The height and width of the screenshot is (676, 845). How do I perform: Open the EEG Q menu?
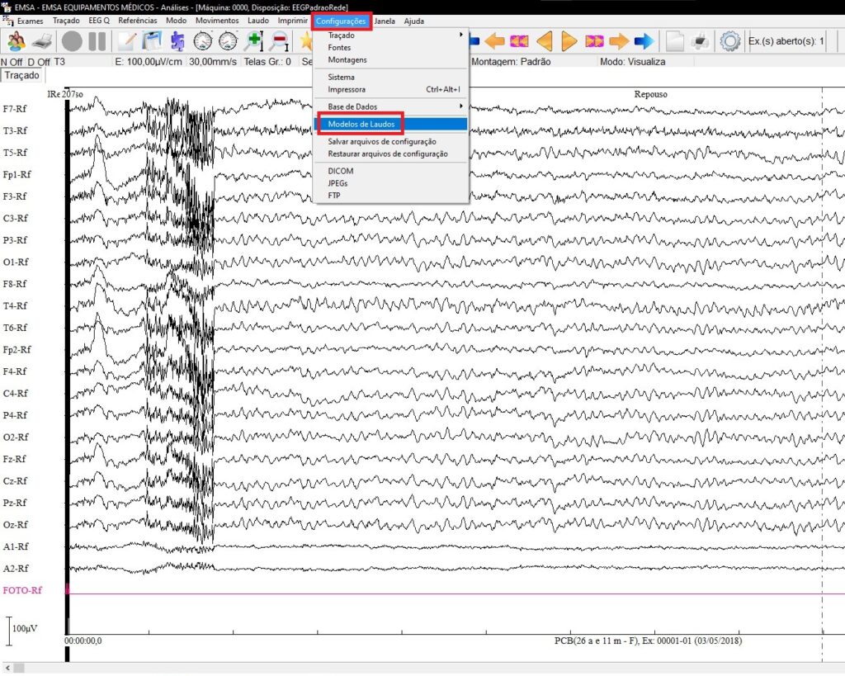tap(99, 21)
